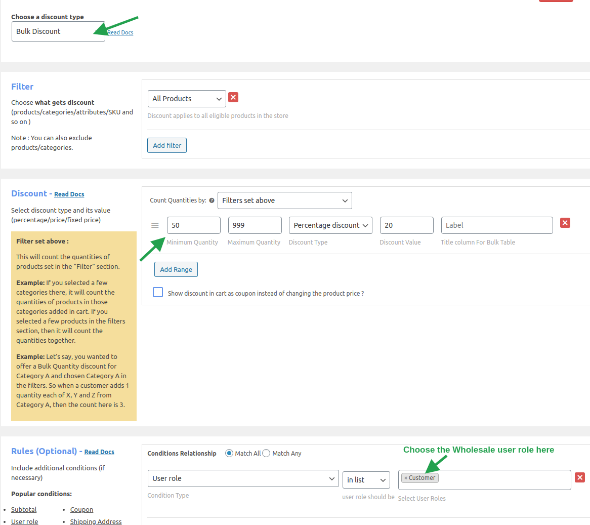Viewport: 590px width, 525px height.
Task: Click the drag handle of the range row
Action: click(x=155, y=225)
